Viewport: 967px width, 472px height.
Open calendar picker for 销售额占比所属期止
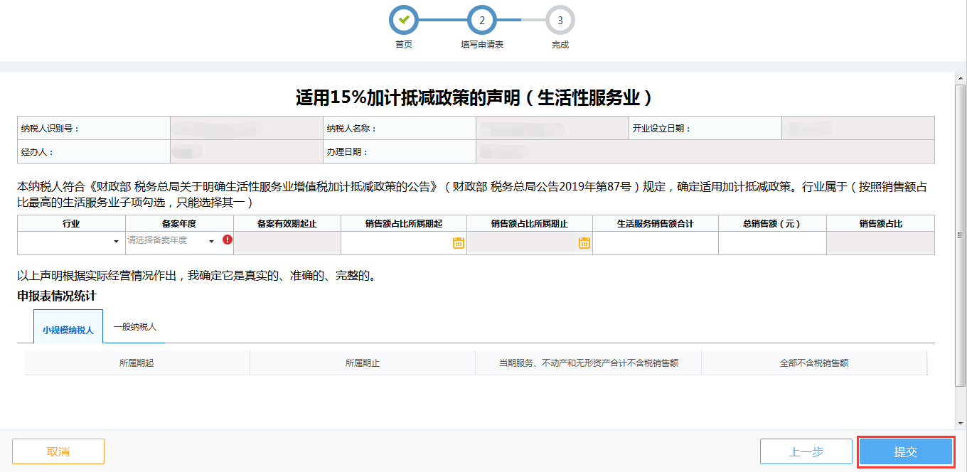(x=584, y=243)
